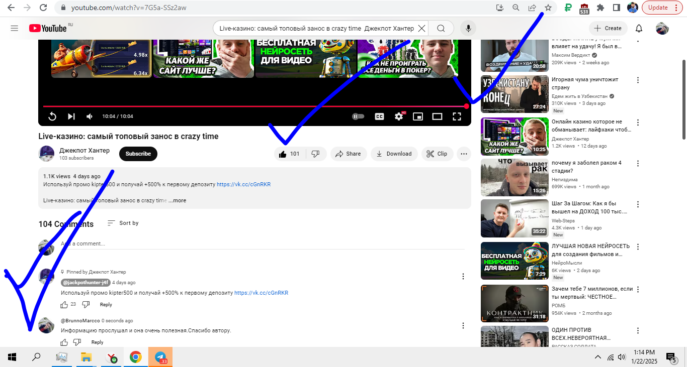Open the player settings gear
This screenshot has width=687, height=367.
click(399, 116)
